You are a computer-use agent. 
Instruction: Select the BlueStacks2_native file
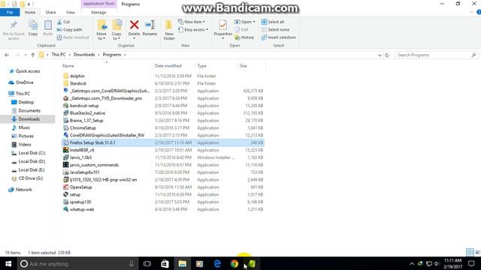pos(87,113)
